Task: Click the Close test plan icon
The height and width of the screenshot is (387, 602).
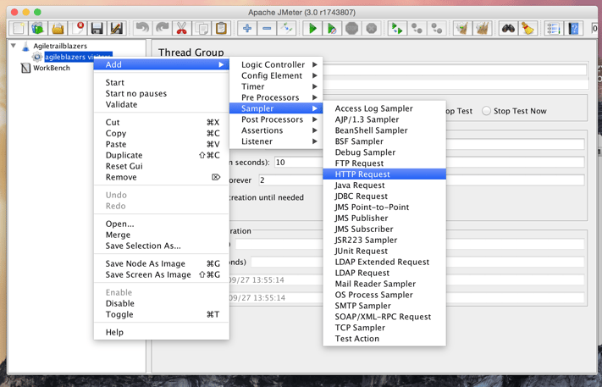Action: (x=78, y=29)
